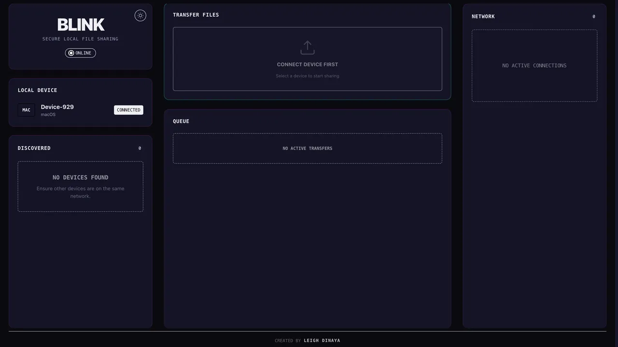
Task: Select the Device-929 local device name
Action: 57,107
